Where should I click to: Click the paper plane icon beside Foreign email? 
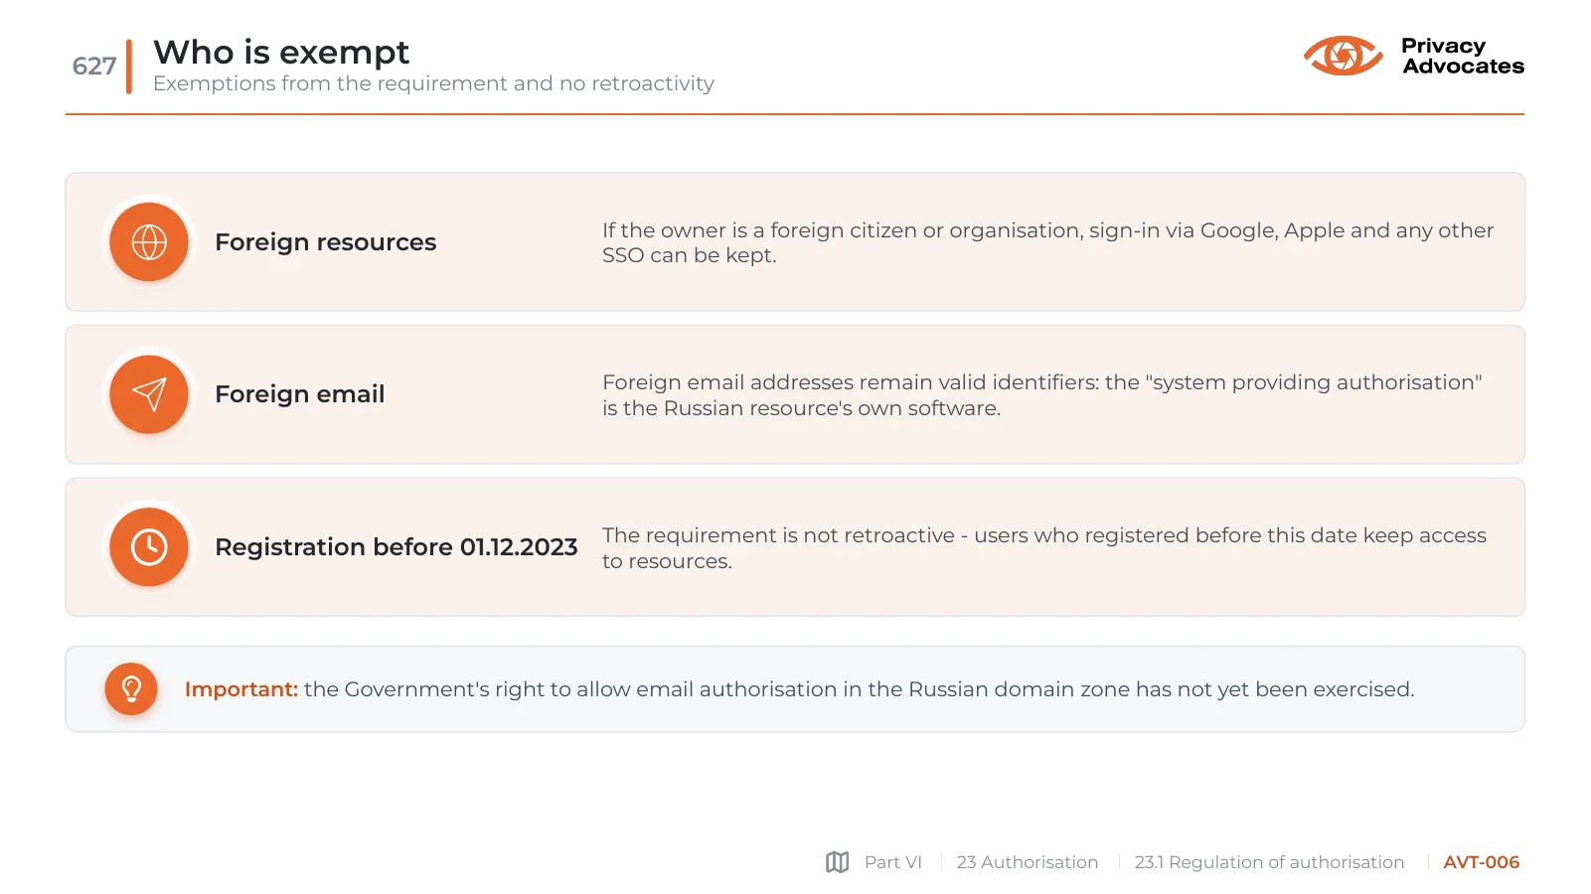pyautogui.click(x=149, y=394)
